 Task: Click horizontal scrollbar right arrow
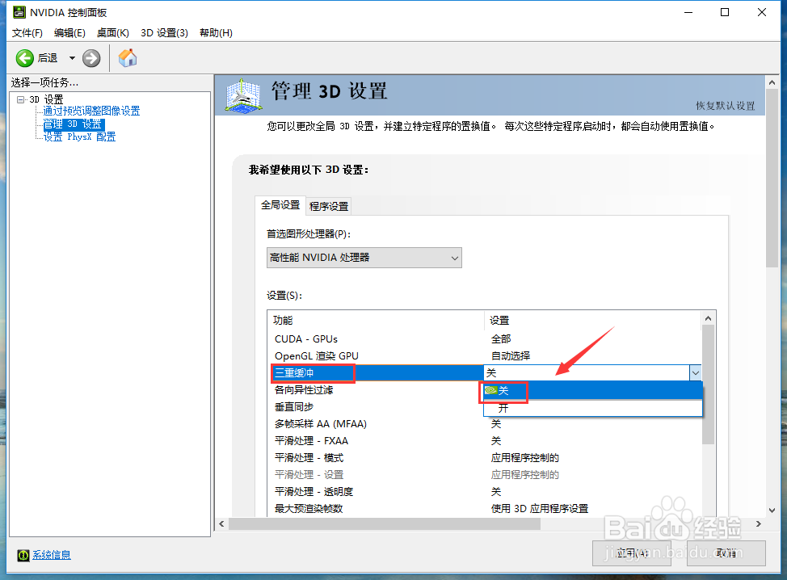click(759, 523)
